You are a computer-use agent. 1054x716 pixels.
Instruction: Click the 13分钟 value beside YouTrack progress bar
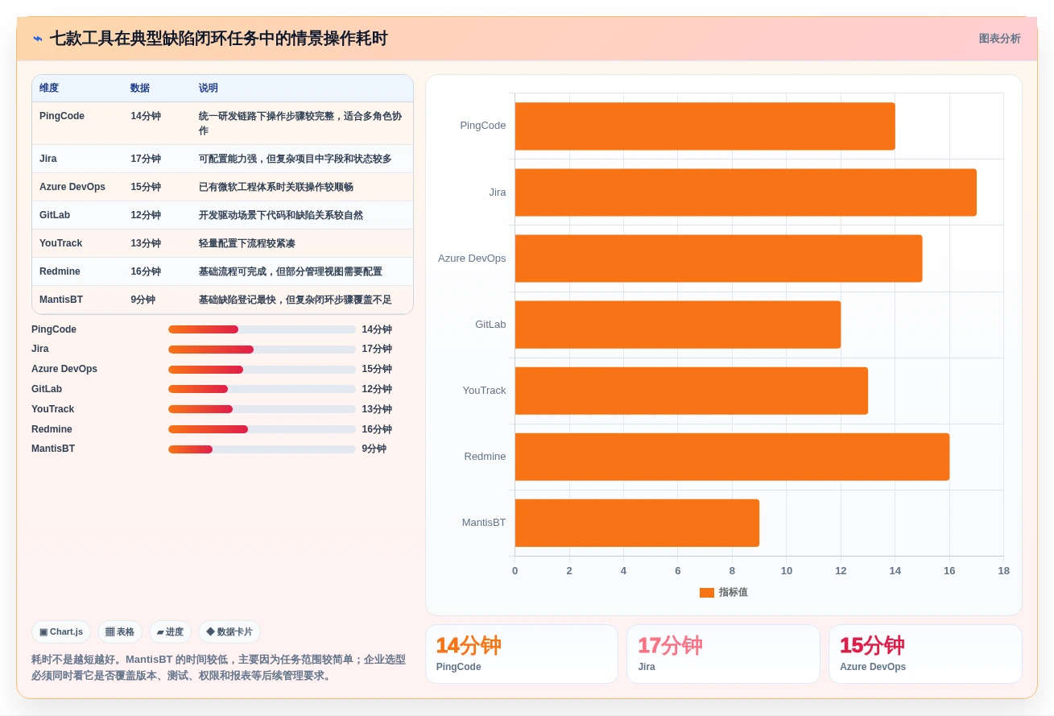click(x=377, y=409)
